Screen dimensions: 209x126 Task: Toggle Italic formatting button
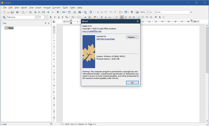[x=55, y=17]
